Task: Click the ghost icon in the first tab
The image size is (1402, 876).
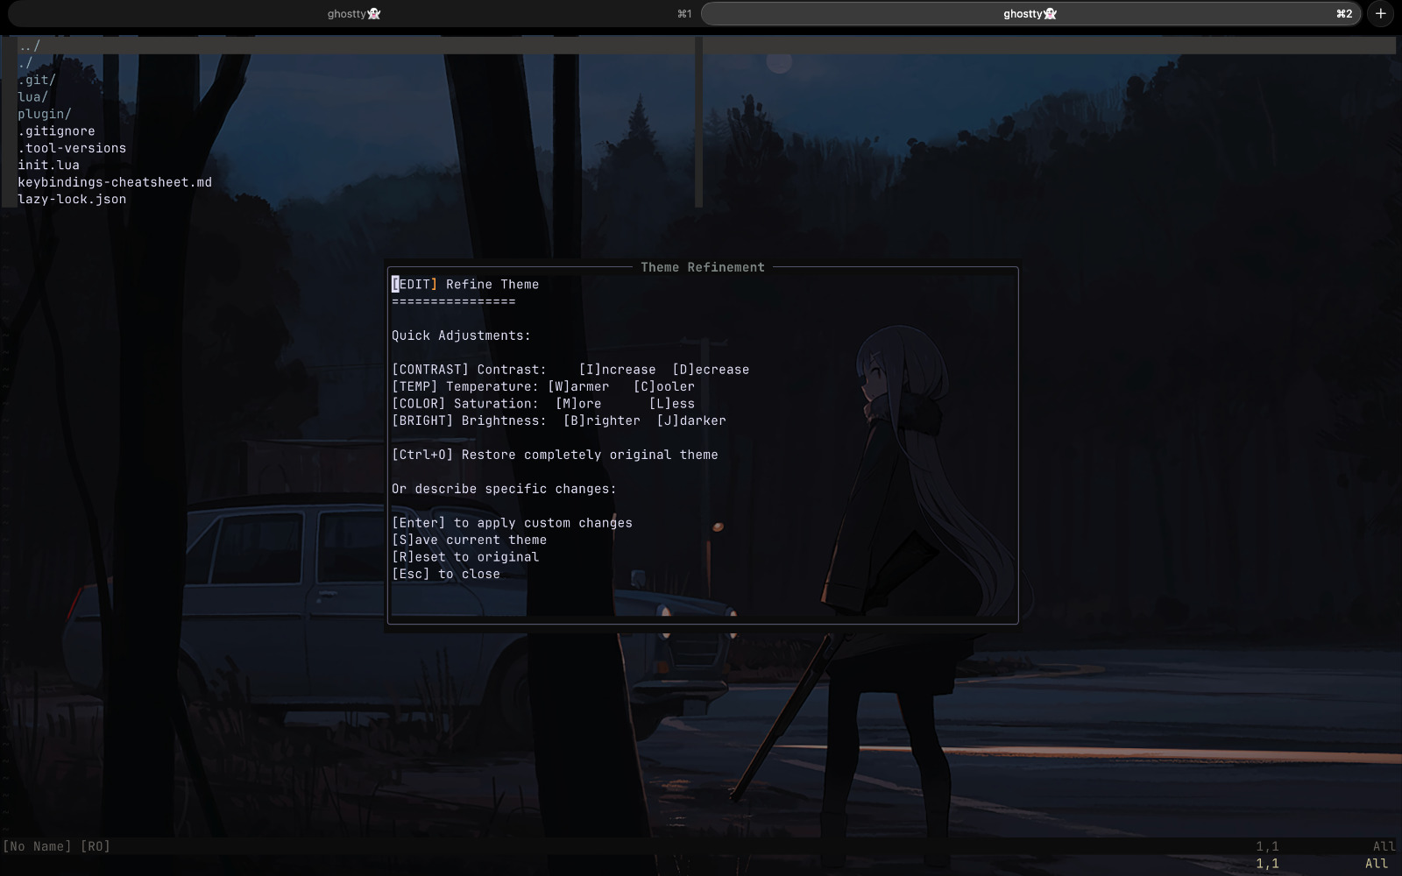Action: [x=373, y=13]
